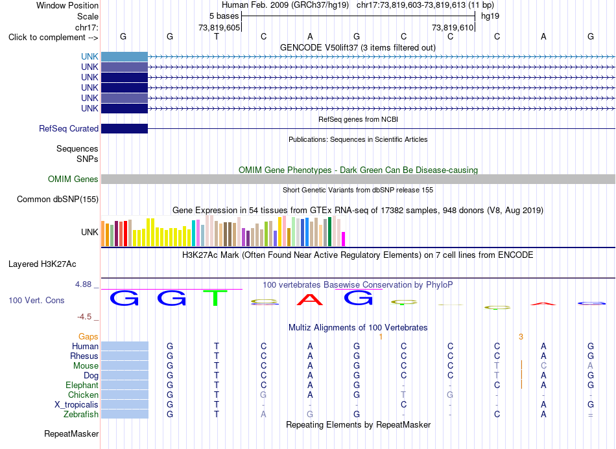The width and height of the screenshot is (616, 449).
Task: Click "Click to complement -->" to complement bases
Action: (53, 38)
